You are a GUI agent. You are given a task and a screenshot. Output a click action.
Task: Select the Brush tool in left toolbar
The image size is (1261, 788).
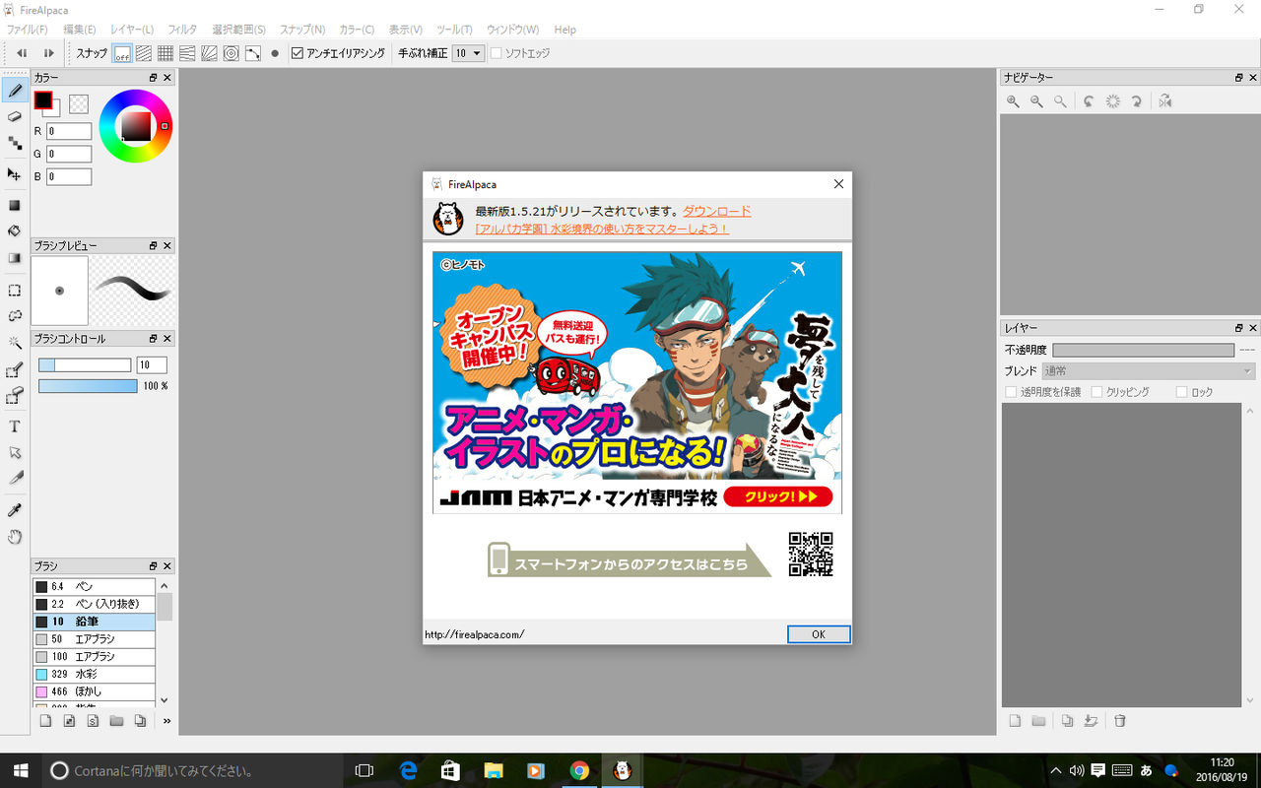[15, 91]
